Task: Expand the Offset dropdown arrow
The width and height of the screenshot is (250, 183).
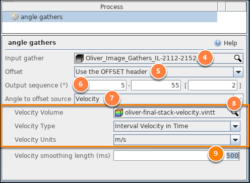Action: pos(238,72)
